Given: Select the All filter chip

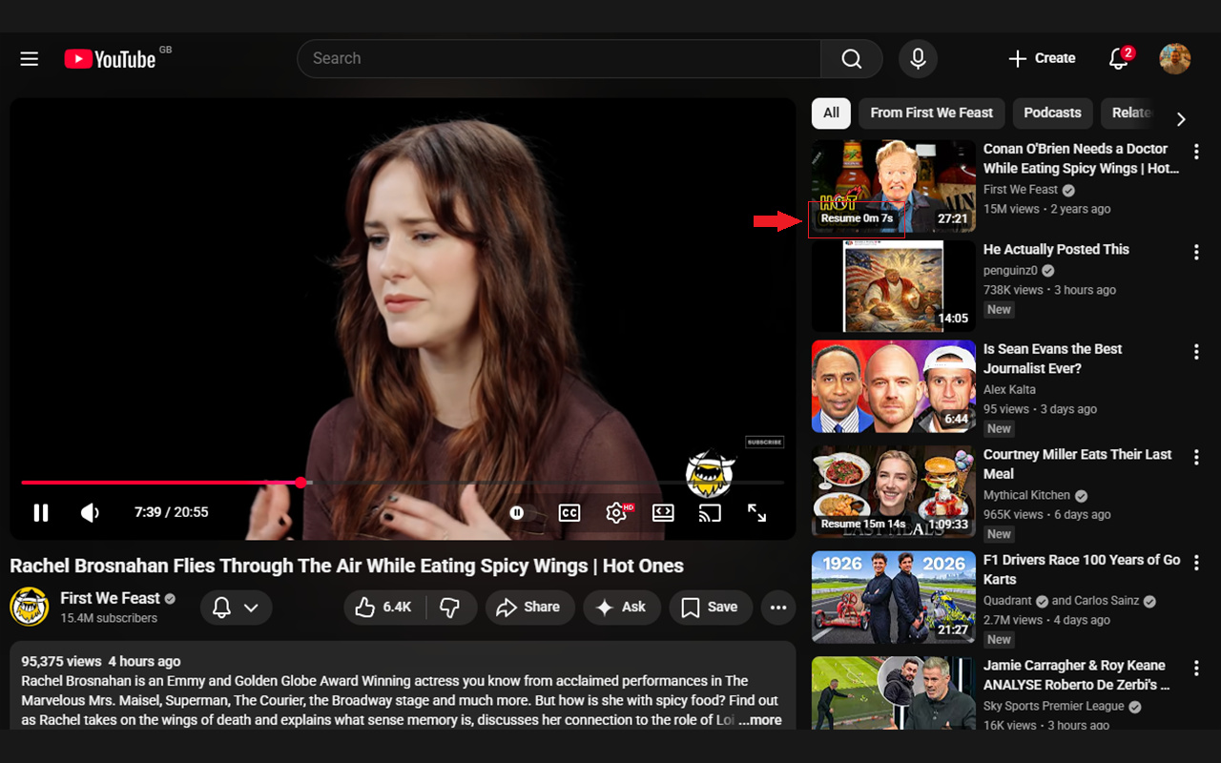Looking at the screenshot, I should click(x=831, y=113).
